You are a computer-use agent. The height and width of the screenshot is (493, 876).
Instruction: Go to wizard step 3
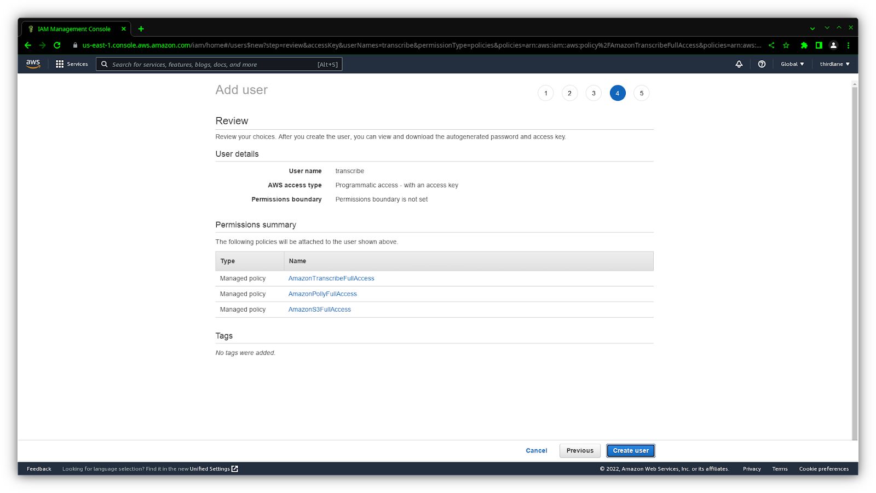593,93
